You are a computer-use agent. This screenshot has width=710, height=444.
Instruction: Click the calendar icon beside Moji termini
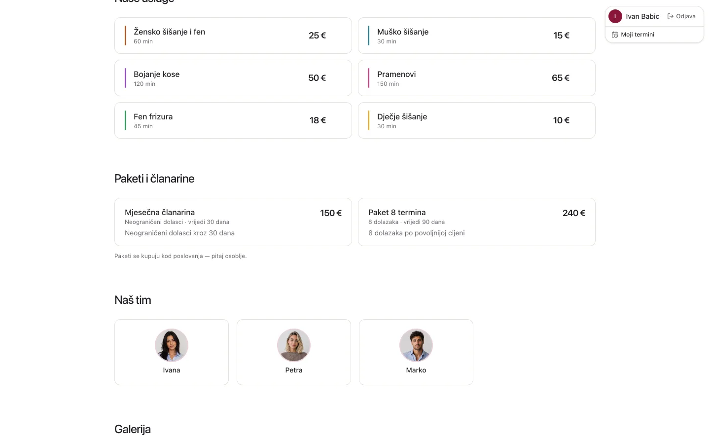tap(615, 35)
